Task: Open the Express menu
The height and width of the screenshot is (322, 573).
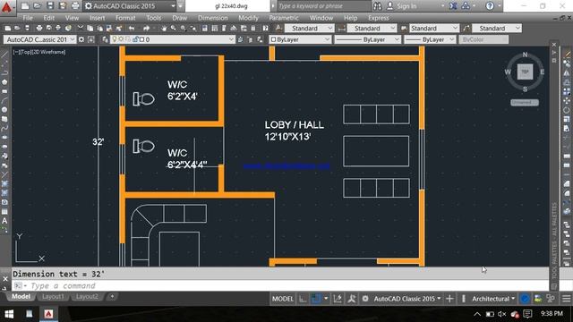Action: pyautogui.click(x=379, y=18)
